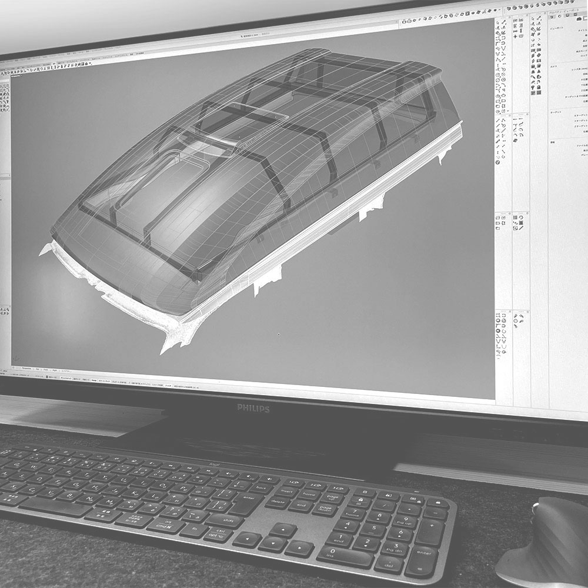
Task: Switch to the Top viewport tab
Action: point(38,369)
